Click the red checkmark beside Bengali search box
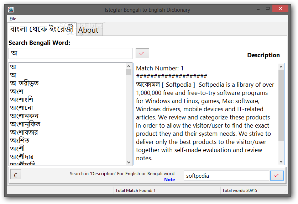298x204 pixels. coord(142,53)
